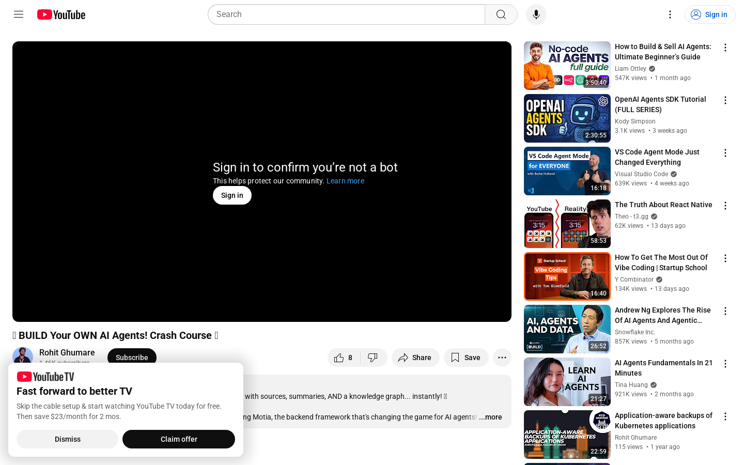Like the video with thumbs up
744x465 pixels.
[x=343, y=358]
